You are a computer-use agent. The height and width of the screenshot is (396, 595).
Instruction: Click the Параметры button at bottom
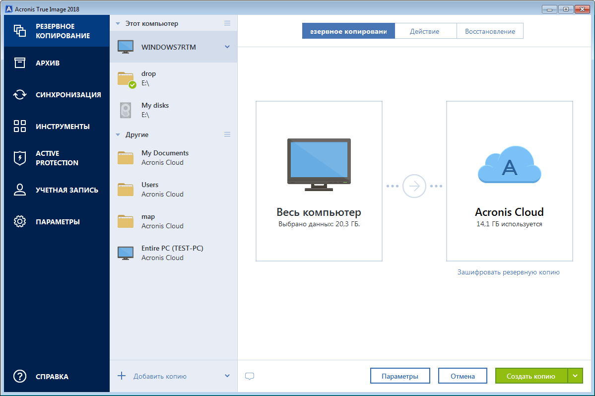[400, 376]
